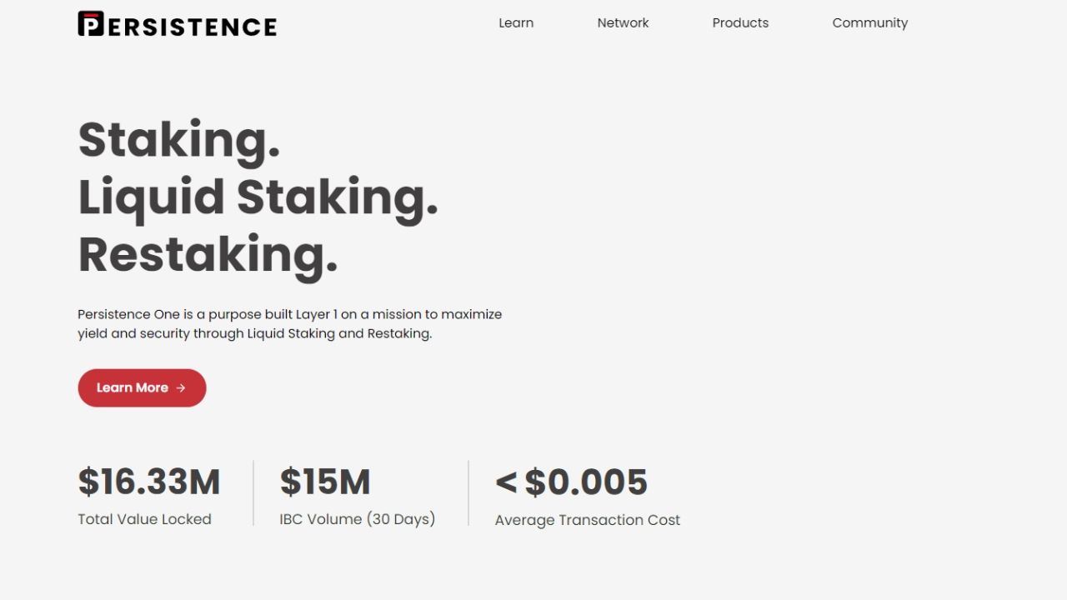Image resolution: width=1067 pixels, height=600 pixels.
Task: Click the $16.33M Total Value Locked stat
Action: tap(149, 492)
